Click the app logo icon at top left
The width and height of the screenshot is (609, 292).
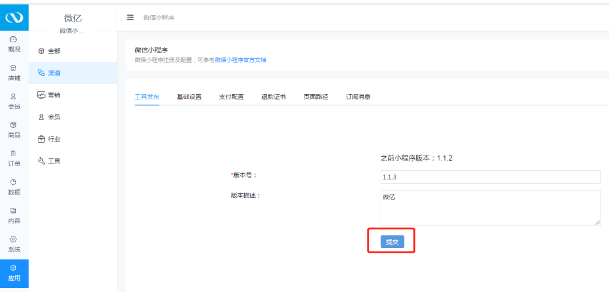click(x=14, y=17)
